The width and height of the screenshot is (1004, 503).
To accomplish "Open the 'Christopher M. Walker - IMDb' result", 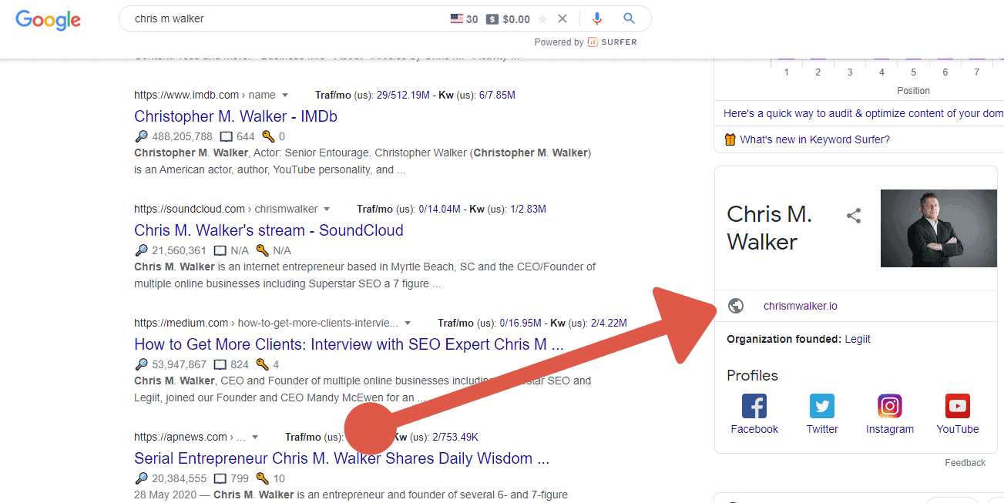I will point(236,116).
